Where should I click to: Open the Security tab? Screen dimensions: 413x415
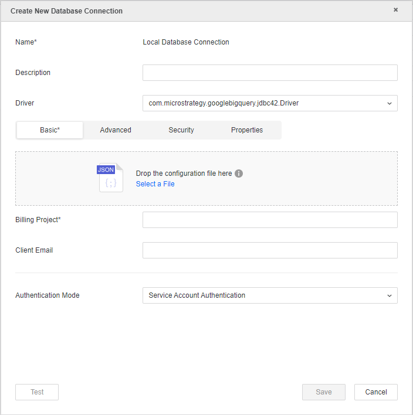(x=181, y=130)
